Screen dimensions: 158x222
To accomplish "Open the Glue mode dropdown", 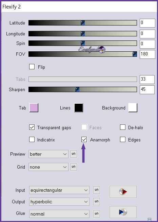I will (x=59, y=214).
